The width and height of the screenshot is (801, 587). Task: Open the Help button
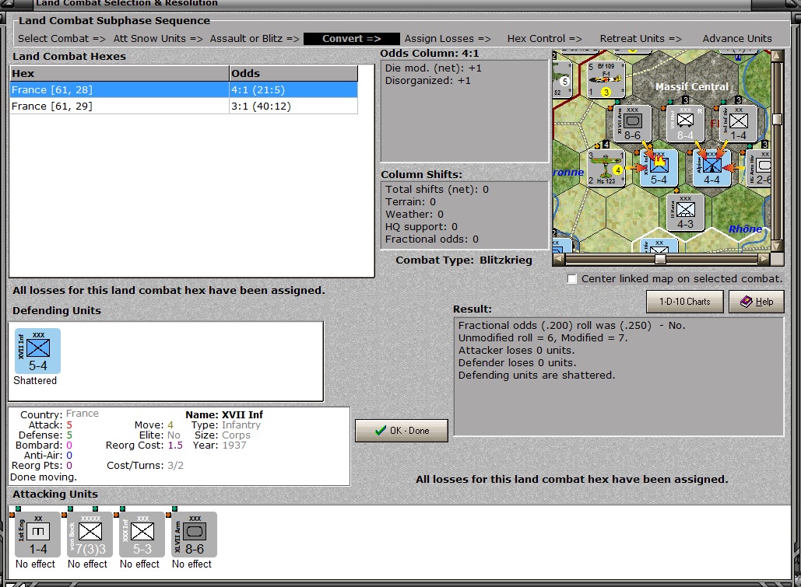point(756,302)
